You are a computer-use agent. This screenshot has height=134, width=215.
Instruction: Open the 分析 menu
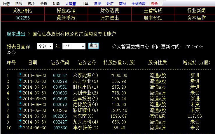[44, 3]
